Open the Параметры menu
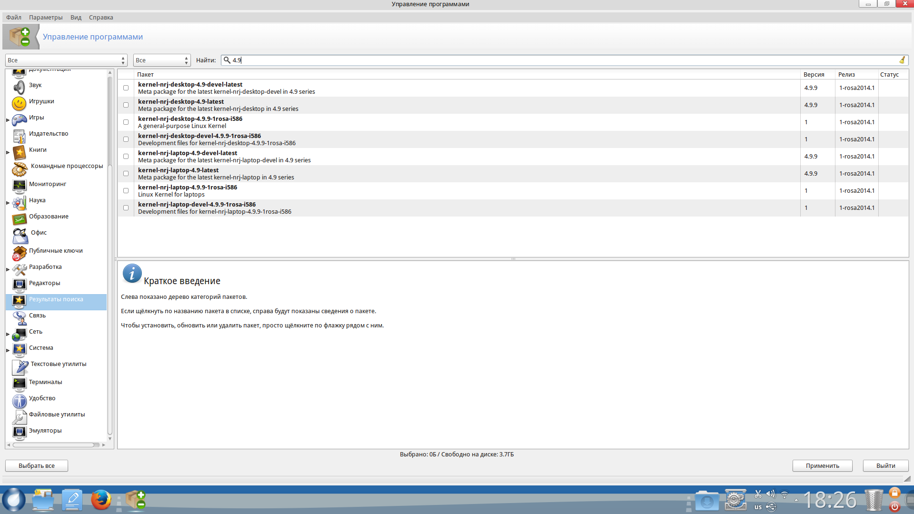 point(46,18)
